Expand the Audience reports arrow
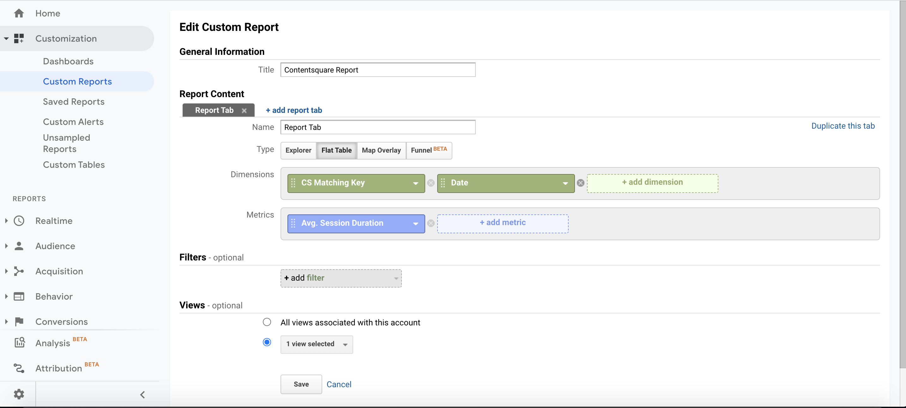The image size is (906, 408). [x=6, y=246]
